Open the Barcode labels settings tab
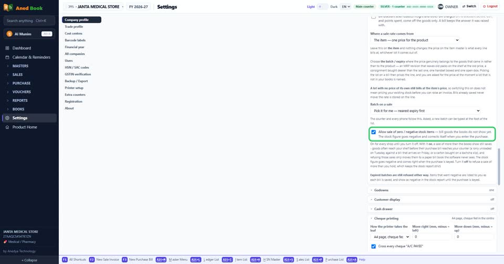The image size is (504, 264). click(x=82, y=40)
